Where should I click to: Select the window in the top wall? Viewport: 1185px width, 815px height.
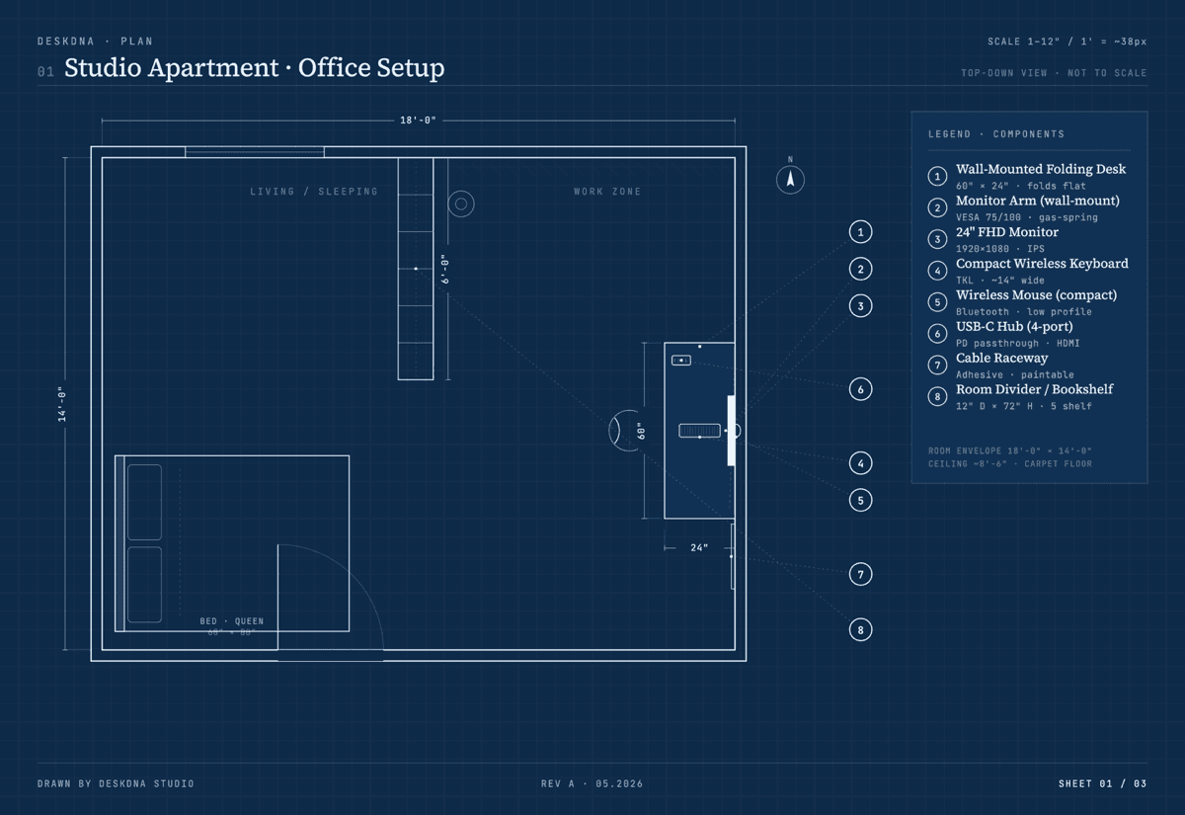point(255,152)
